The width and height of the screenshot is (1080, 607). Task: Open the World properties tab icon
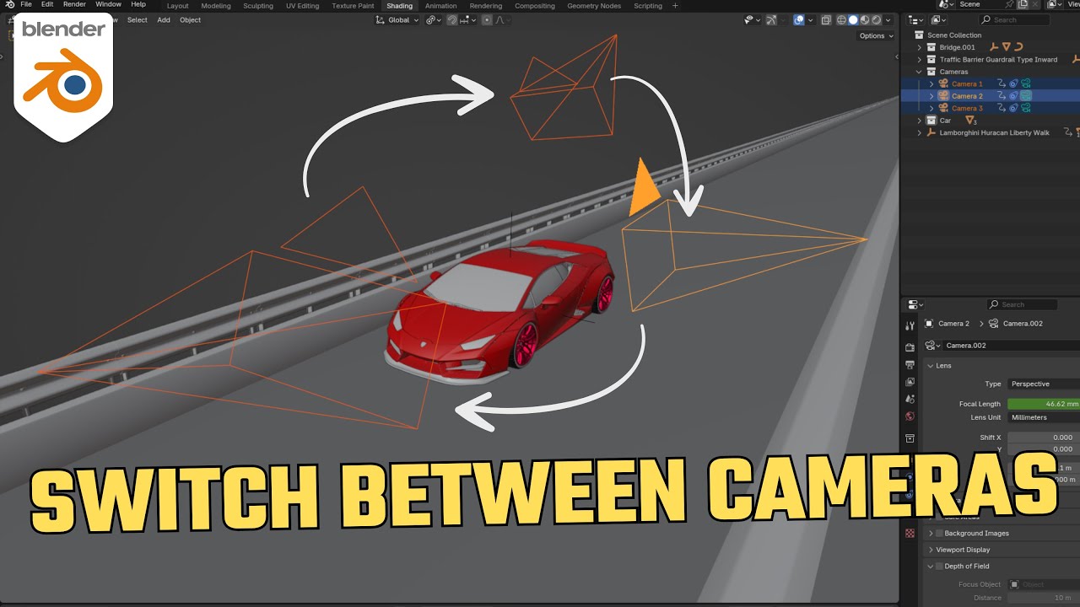tap(910, 416)
